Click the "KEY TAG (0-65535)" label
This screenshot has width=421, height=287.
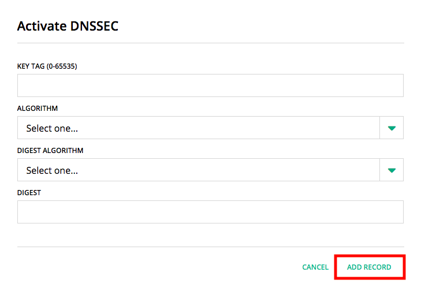(x=47, y=66)
